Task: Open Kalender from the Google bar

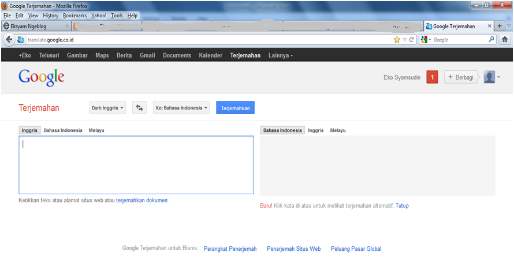Action: tap(210, 55)
